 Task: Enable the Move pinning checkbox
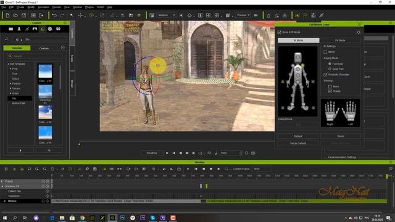[330, 86]
